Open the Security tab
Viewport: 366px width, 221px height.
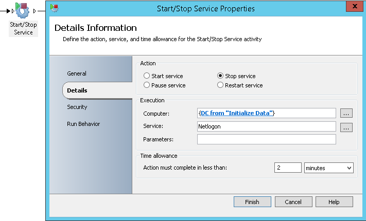click(77, 107)
